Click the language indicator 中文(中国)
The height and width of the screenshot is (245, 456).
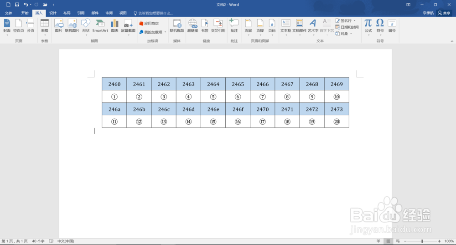[x=66, y=241]
